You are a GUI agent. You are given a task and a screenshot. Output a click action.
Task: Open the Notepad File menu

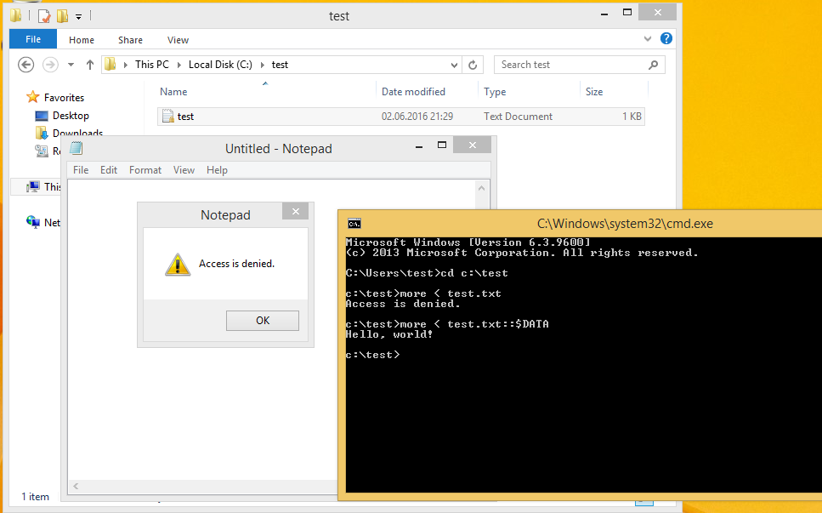(81, 170)
